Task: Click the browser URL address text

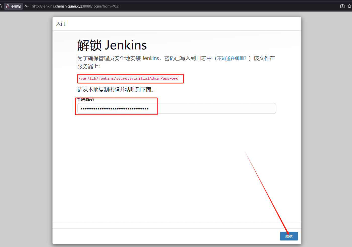Action: 76,6
